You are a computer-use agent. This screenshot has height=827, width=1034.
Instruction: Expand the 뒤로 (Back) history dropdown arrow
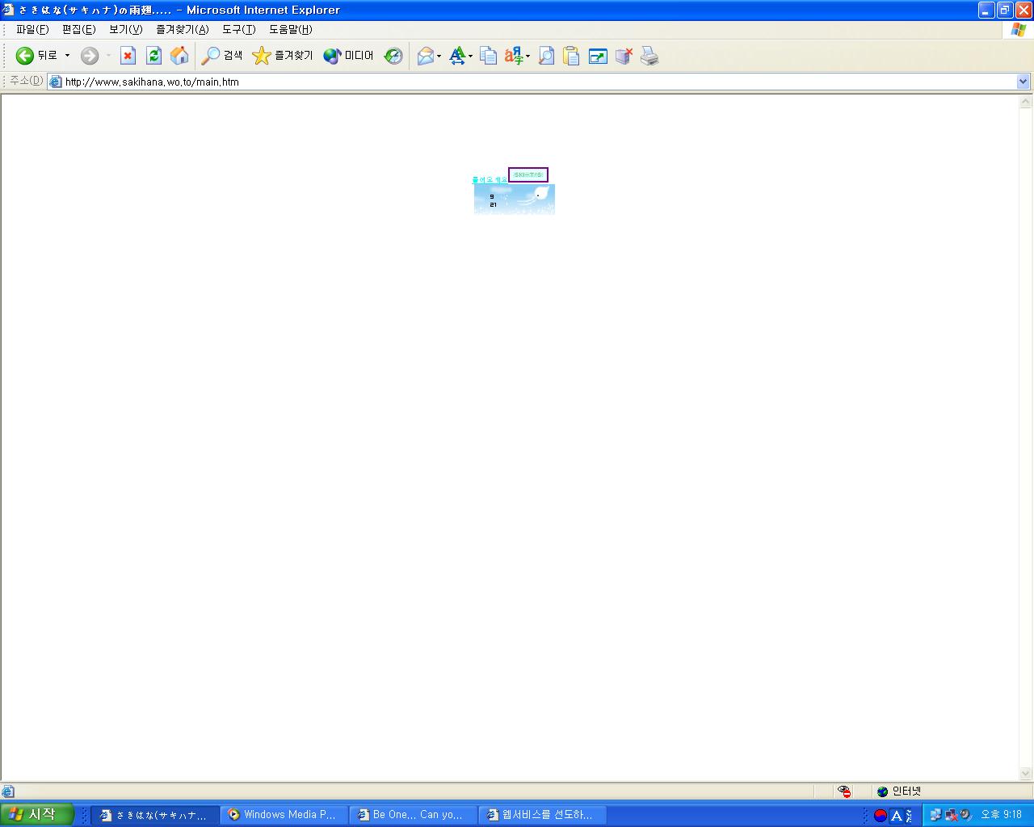tap(67, 56)
